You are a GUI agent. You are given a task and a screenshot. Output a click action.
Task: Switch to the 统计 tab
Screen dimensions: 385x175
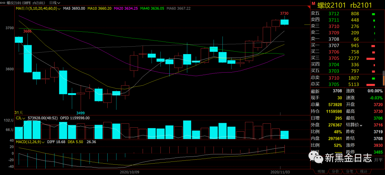coord(364,171)
